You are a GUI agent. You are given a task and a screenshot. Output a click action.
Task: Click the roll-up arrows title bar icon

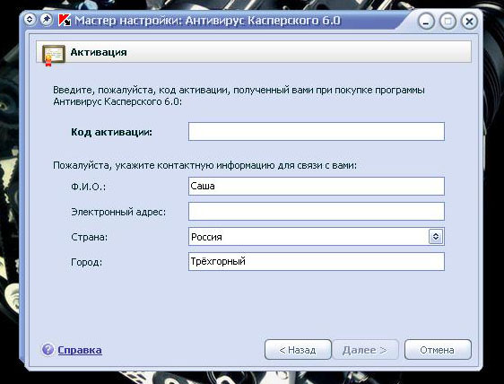(30, 20)
